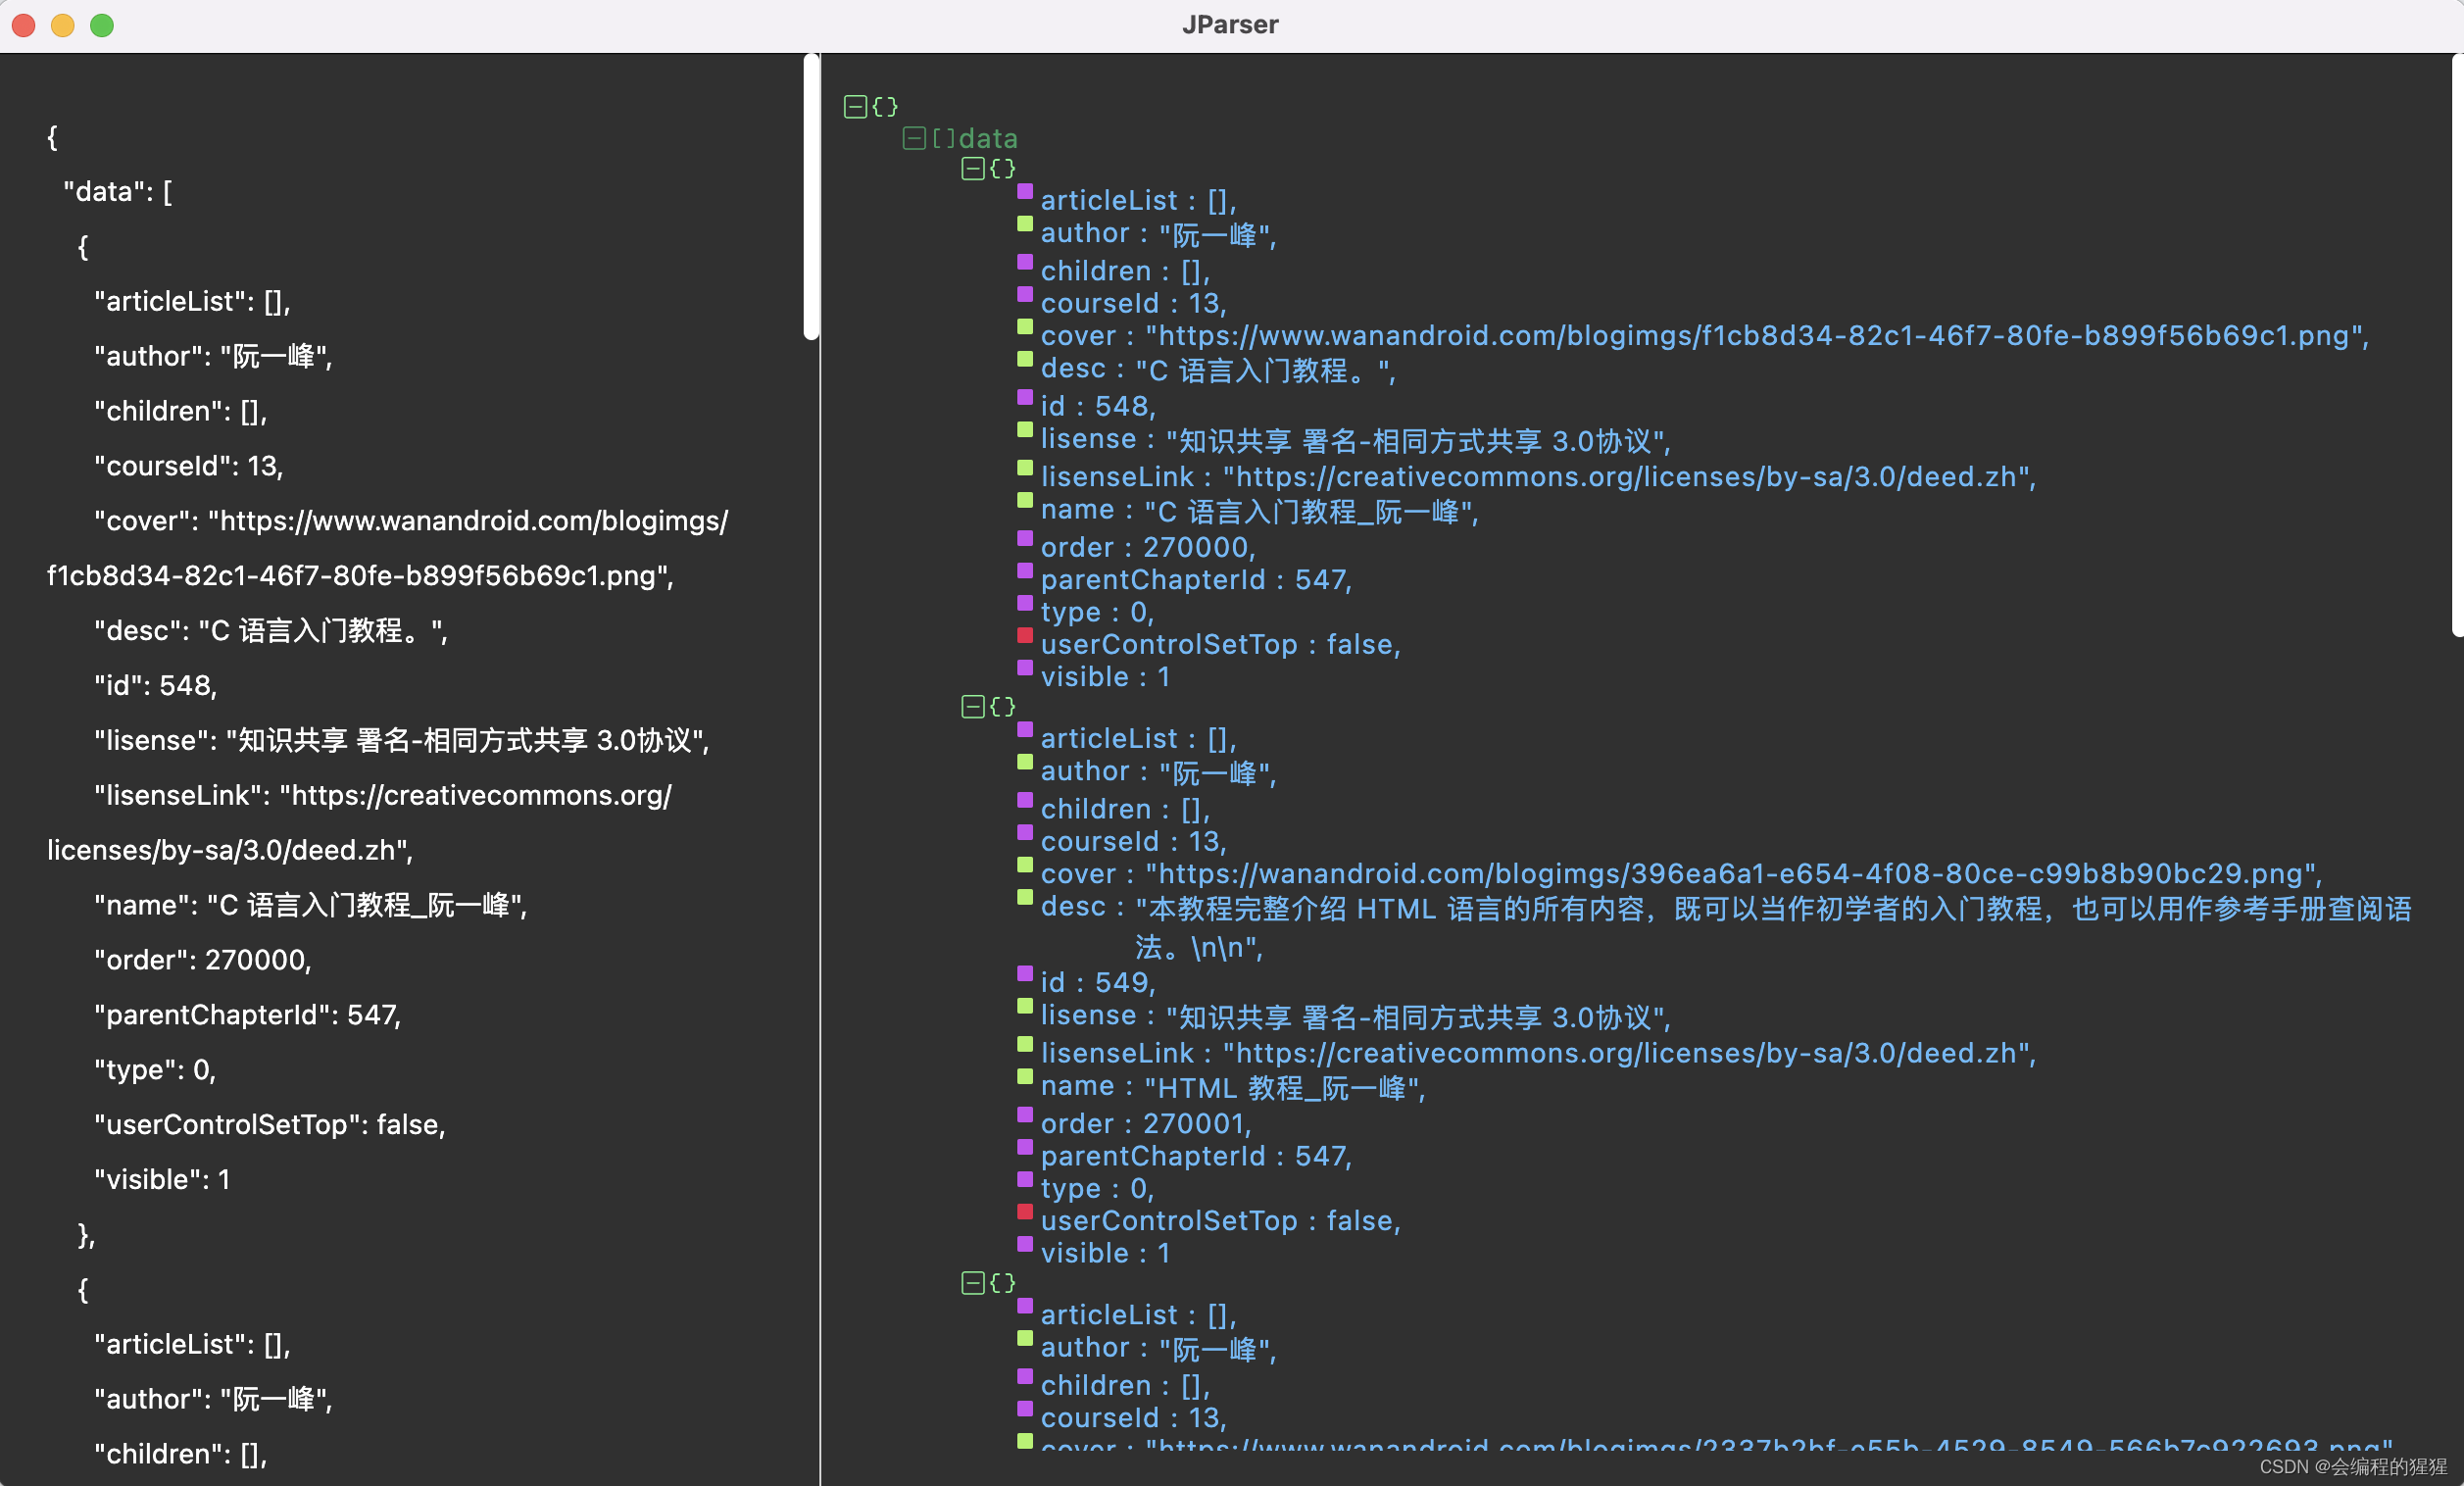Click purple marker beside id : 549
The width and height of the screenshot is (2464, 1486).
[x=1024, y=973]
